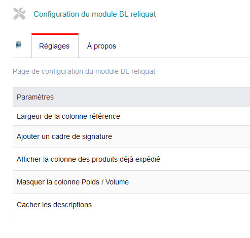Open the Réglages tab

tap(55, 46)
